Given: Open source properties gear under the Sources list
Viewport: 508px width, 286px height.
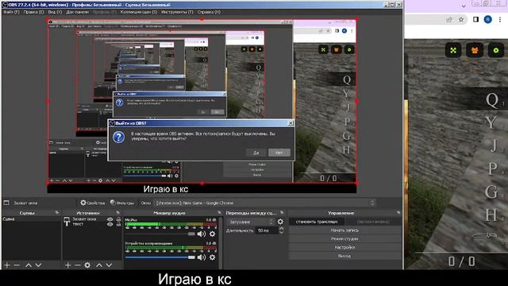Looking at the screenshot, I should (87, 265).
